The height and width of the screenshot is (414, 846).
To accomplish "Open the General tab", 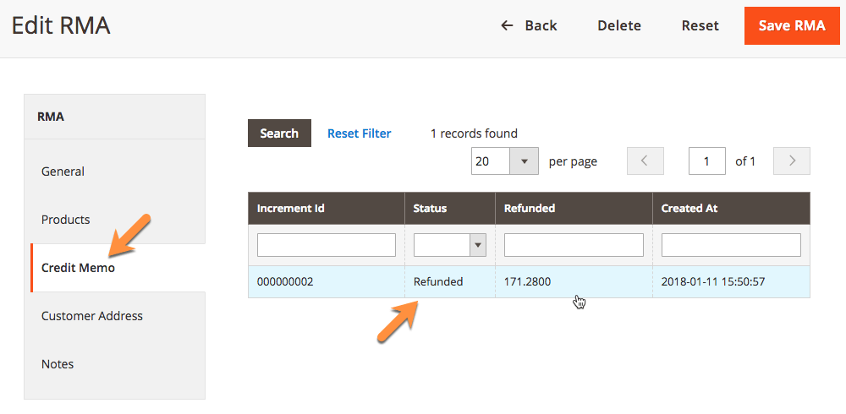I will pos(63,172).
